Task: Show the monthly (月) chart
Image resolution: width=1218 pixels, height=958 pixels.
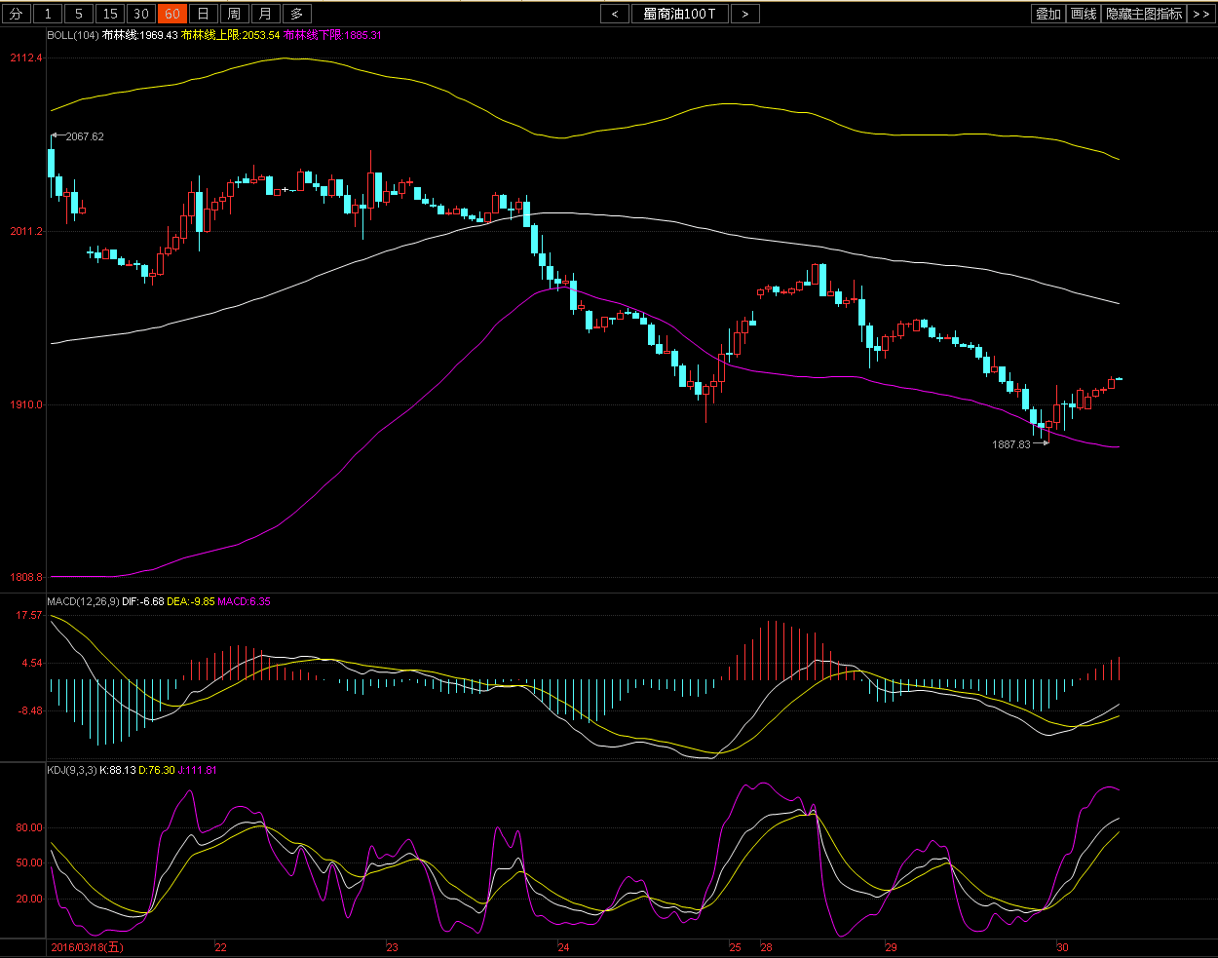Action: click(265, 14)
